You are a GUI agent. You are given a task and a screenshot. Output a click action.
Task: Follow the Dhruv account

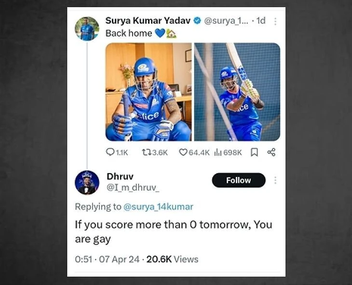[239, 180]
